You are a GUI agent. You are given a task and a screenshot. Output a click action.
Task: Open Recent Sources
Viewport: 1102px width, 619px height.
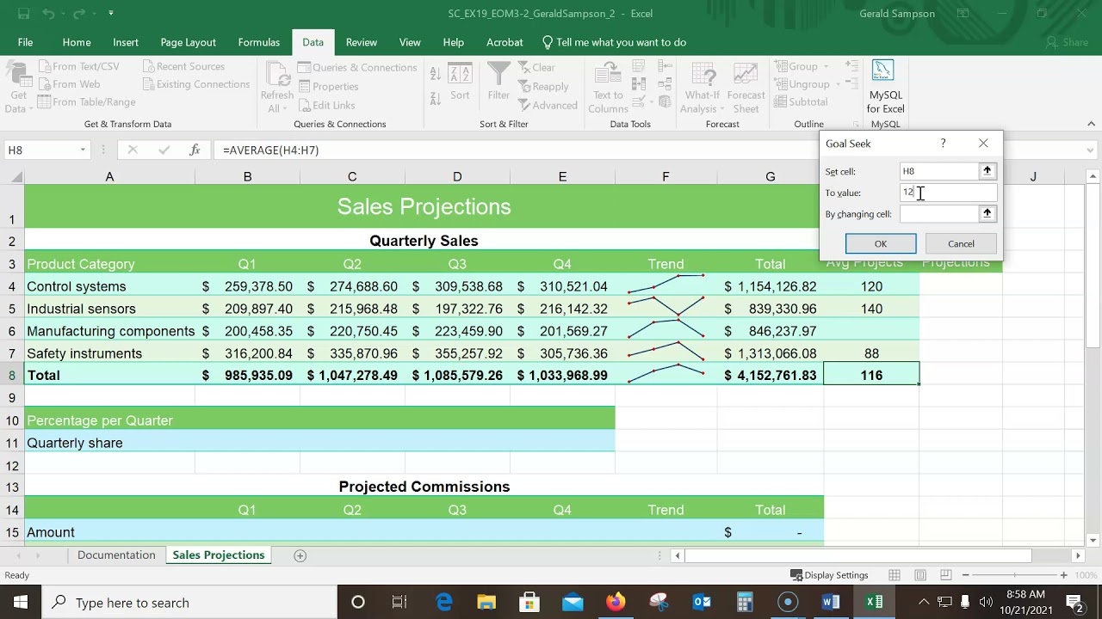pos(183,66)
